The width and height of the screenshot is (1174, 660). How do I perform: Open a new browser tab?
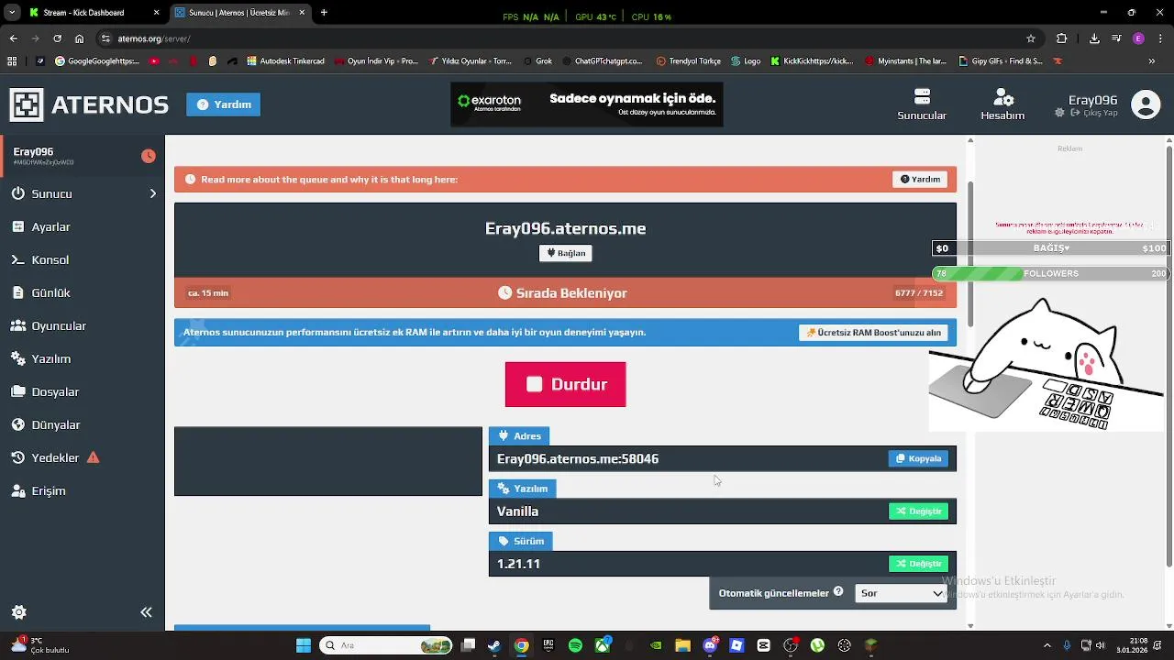click(x=324, y=13)
